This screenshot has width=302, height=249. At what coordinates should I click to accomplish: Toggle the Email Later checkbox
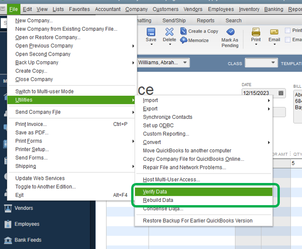pyautogui.click(x=287, y=40)
